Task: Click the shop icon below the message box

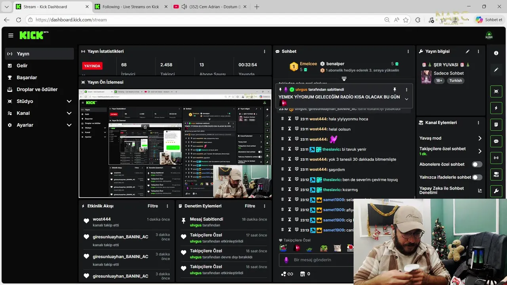Action: coord(303,274)
